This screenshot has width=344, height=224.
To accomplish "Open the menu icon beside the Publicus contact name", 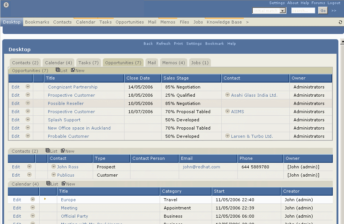I will click(x=53, y=174).
